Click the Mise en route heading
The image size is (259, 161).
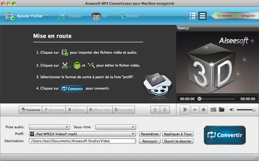52,36
